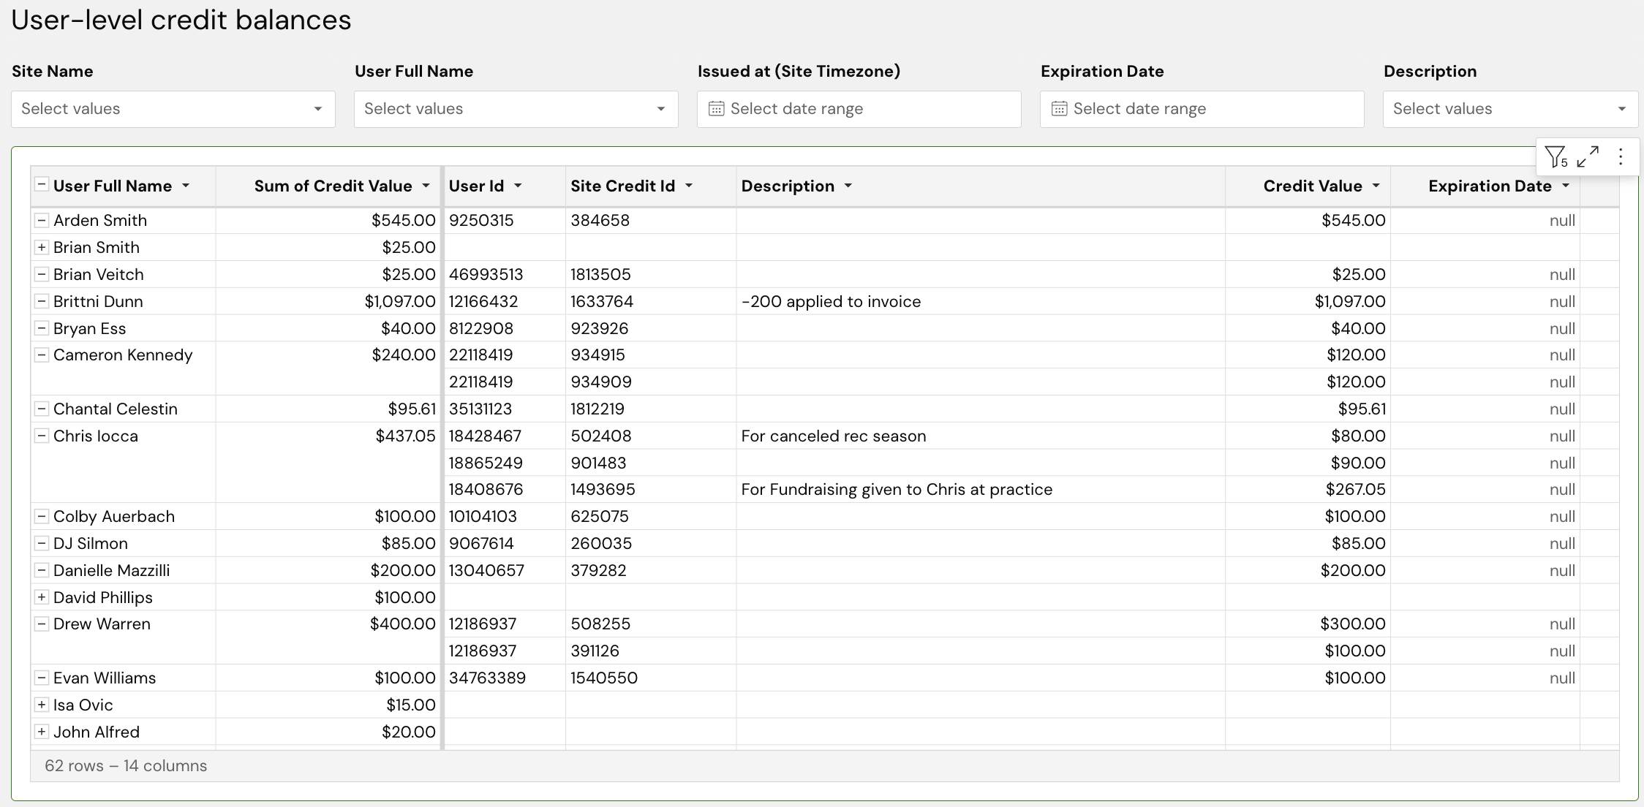
Task: Open the Issued at calendar date picker
Action: coord(716,109)
